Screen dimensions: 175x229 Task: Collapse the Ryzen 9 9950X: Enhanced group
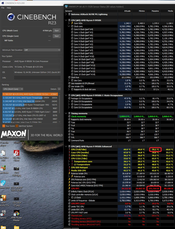coord(66,147)
